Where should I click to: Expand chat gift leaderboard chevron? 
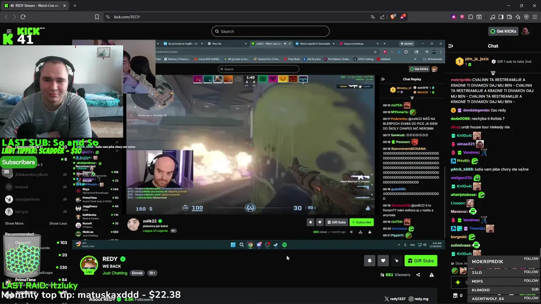pos(493,73)
